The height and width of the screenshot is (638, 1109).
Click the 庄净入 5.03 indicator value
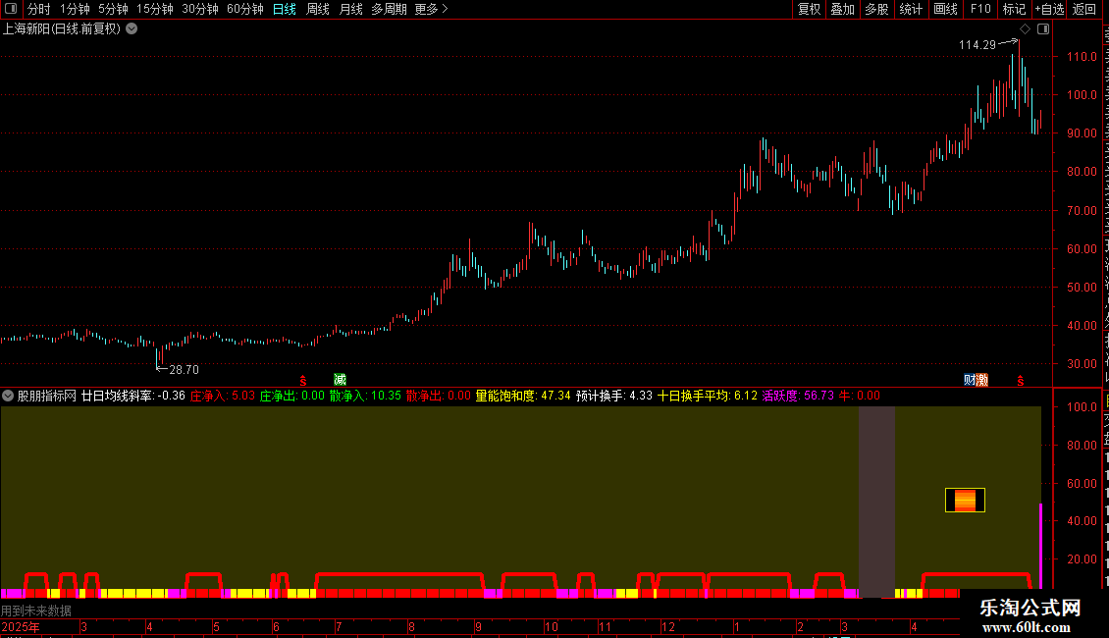tap(222, 397)
